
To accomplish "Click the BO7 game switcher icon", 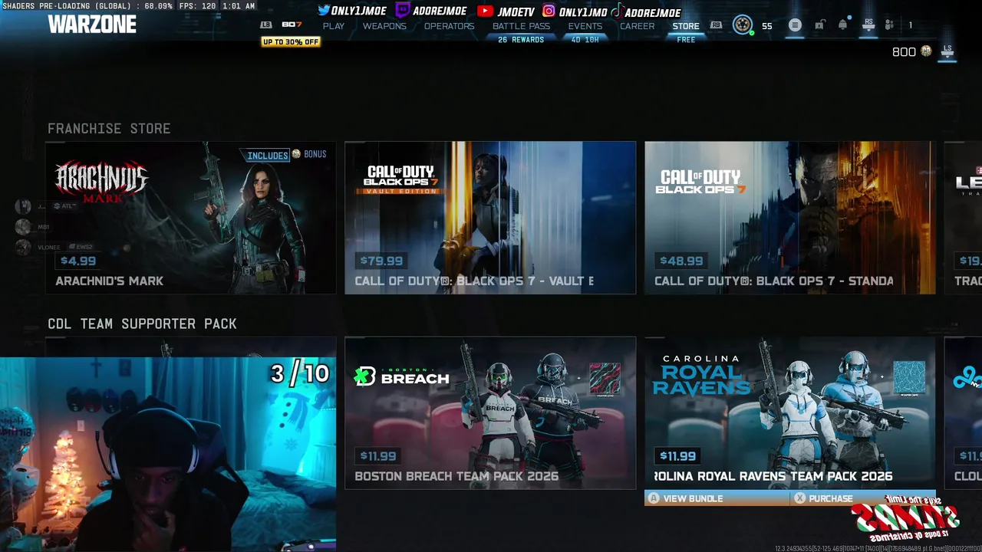I will [292, 25].
